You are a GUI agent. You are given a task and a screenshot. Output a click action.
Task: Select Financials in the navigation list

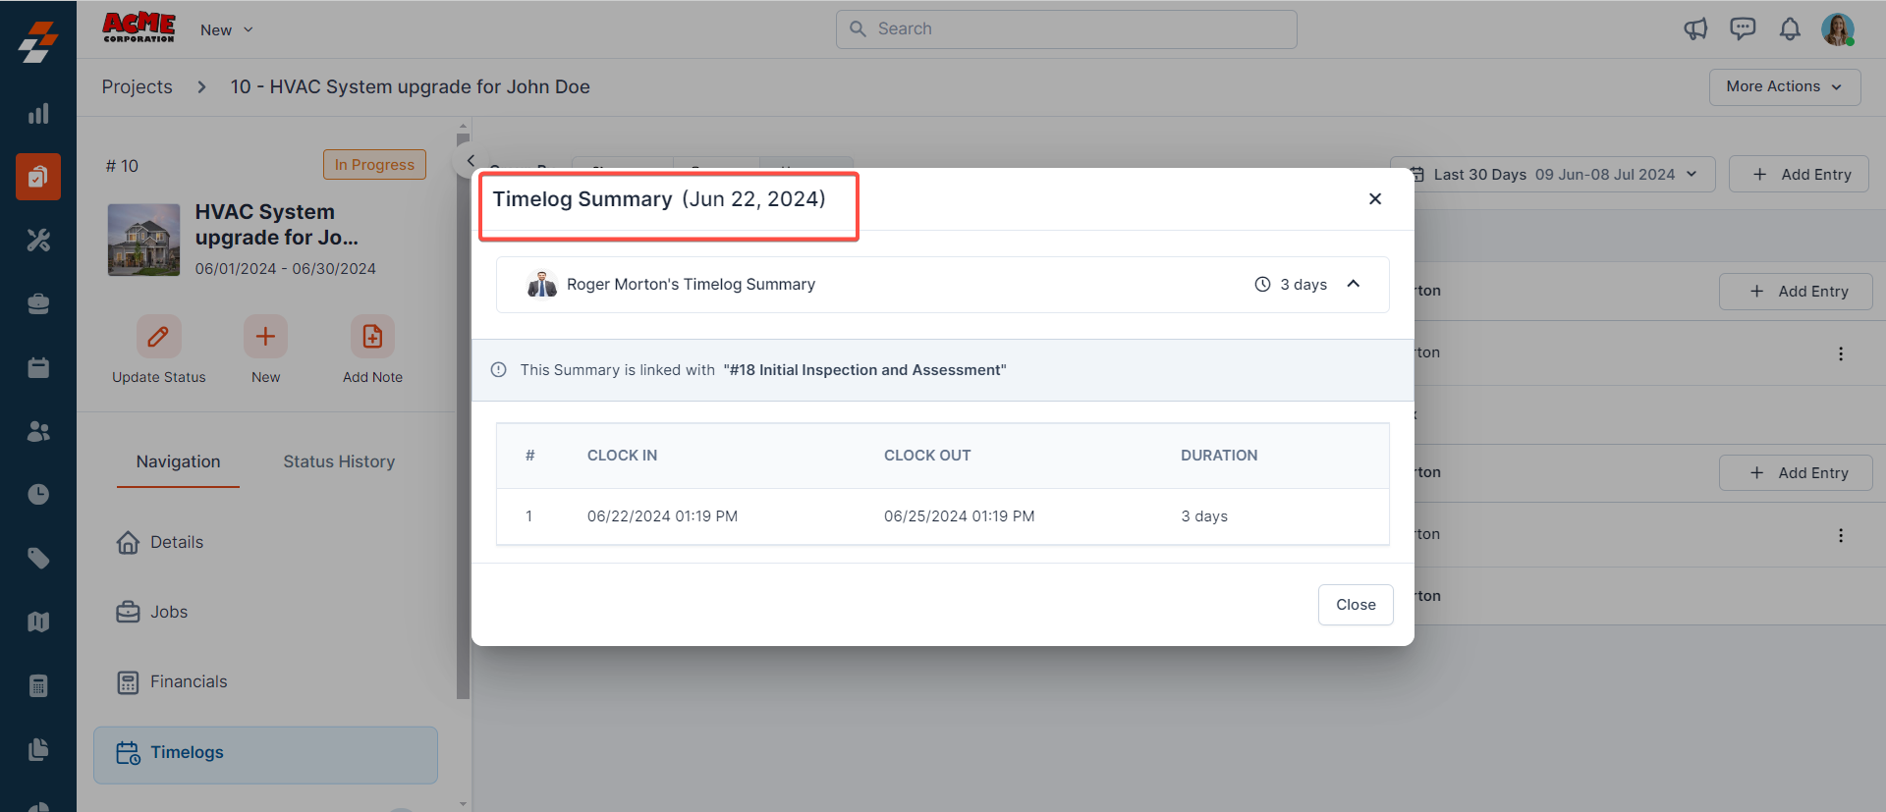point(189,681)
